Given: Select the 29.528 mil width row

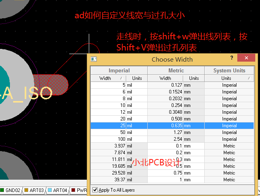Looking at the screenshot, I should [x=172, y=173].
